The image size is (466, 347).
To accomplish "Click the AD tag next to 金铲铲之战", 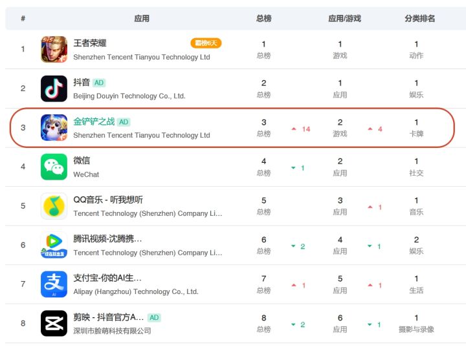I will (124, 122).
